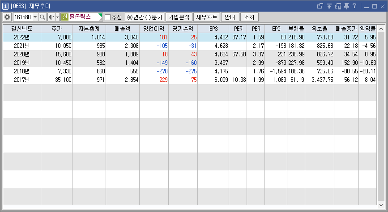Click the 주가 column header
The width and height of the screenshot is (388, 212).
(x=57, y=29)
